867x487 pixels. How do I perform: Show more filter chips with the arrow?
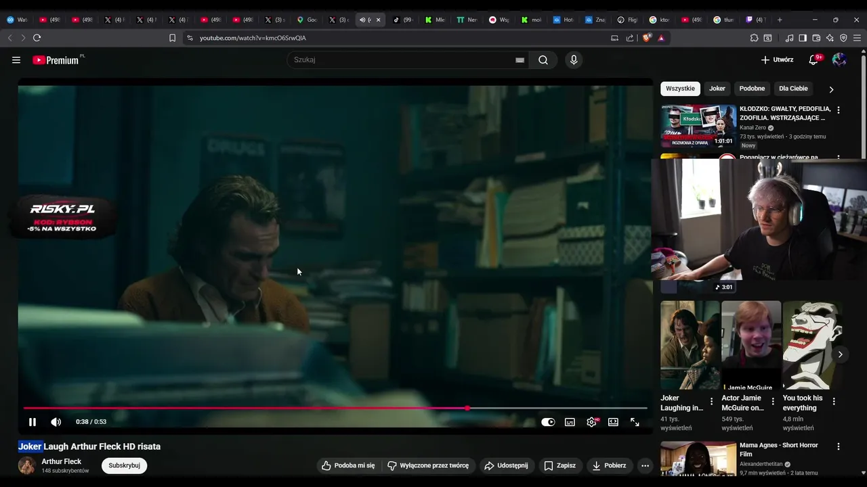pyautogui.click(x=831, y=89)
